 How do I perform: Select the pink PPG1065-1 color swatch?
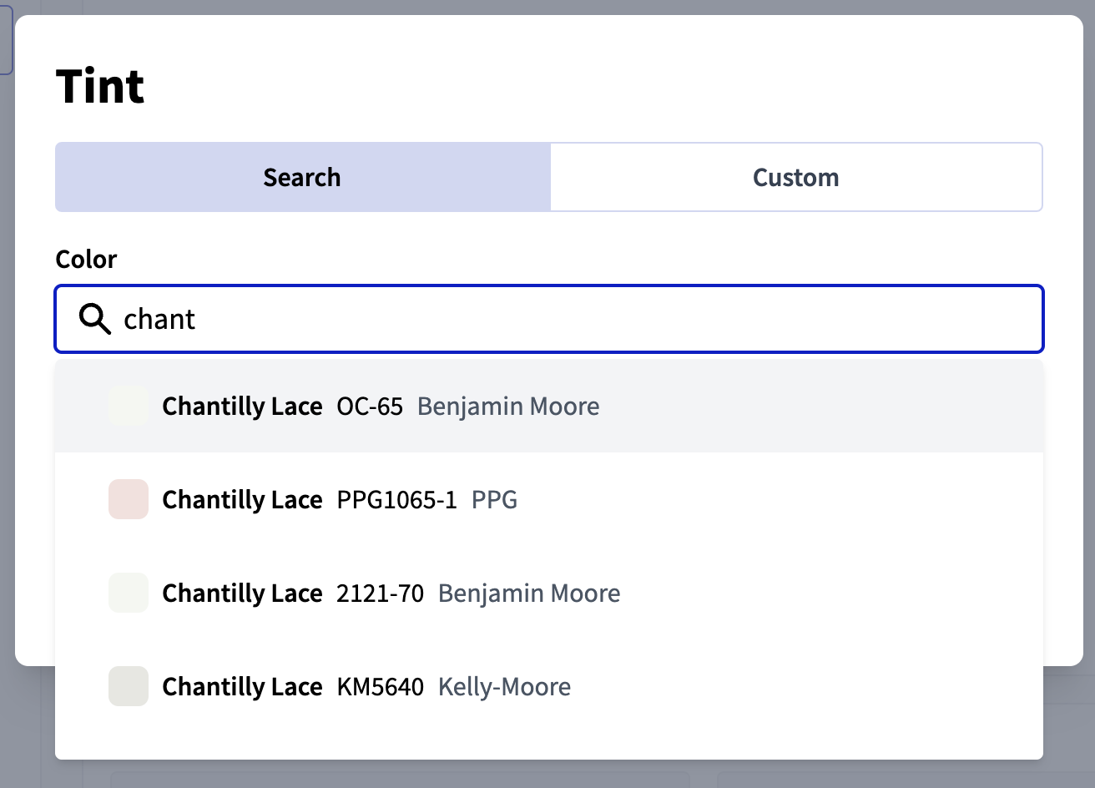pos(129,499)
